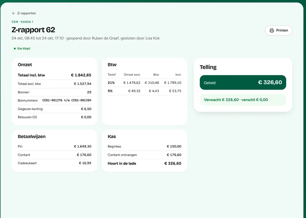The image size is (306, 218).
Task: Select the Beginkas row label
Action: (114, 147)
